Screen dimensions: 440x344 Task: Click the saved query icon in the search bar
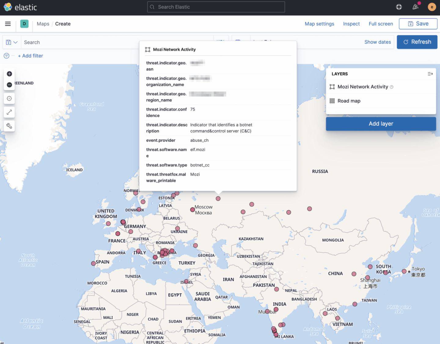(x=9, y=42)
